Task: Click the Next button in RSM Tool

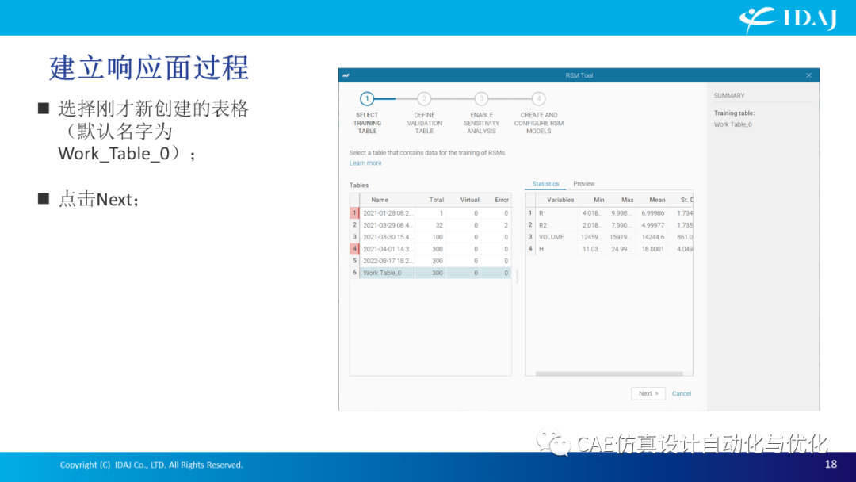Action: [x=648, y=393]
